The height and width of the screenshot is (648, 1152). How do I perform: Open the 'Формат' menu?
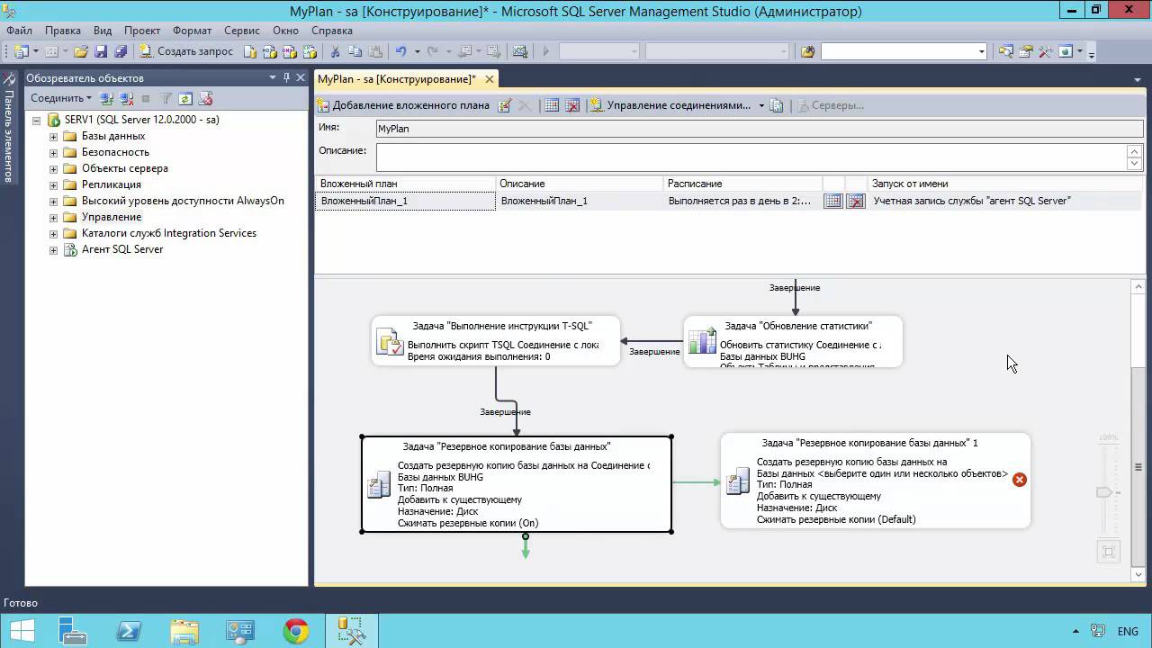tap(192, 30)
